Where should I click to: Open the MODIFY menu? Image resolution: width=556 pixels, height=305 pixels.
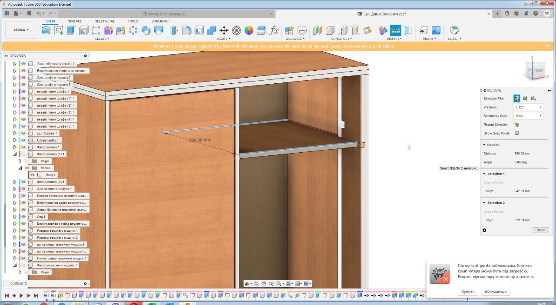(x=224, y=39)
